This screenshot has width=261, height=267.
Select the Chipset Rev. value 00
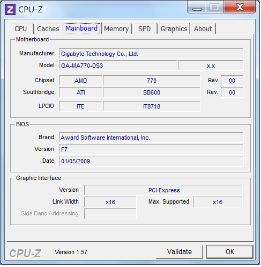pos(232,81)
